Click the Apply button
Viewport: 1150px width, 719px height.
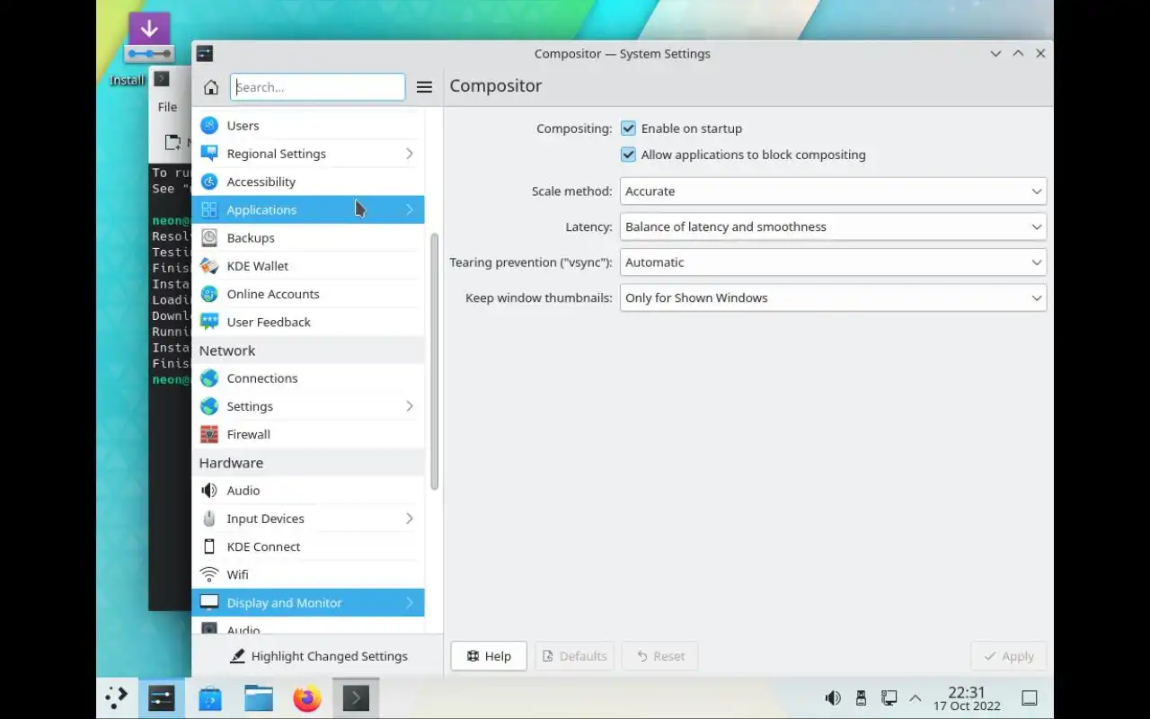[1008, 656]
